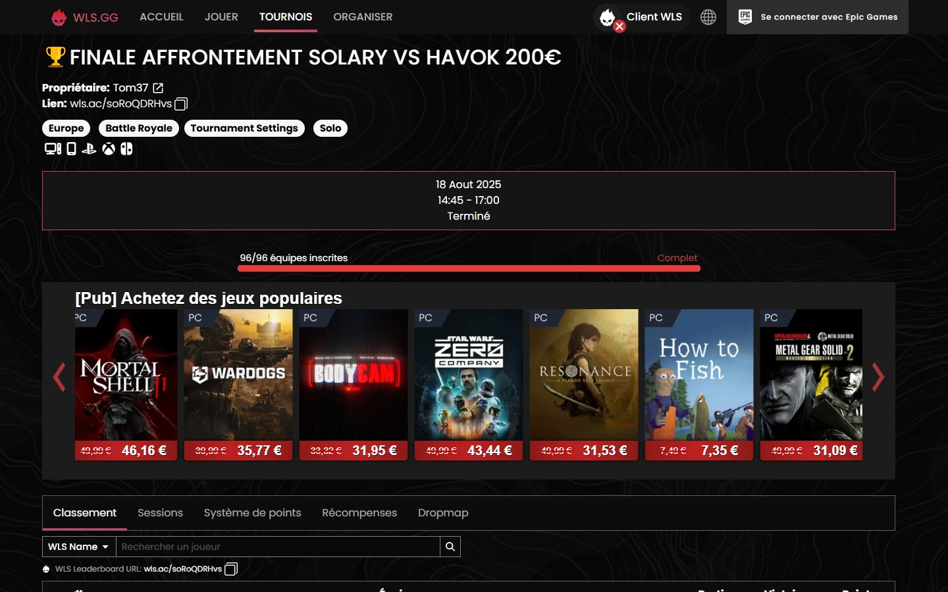
Task: Switch to the Classement tab
Action: click(x=85, y=513)
